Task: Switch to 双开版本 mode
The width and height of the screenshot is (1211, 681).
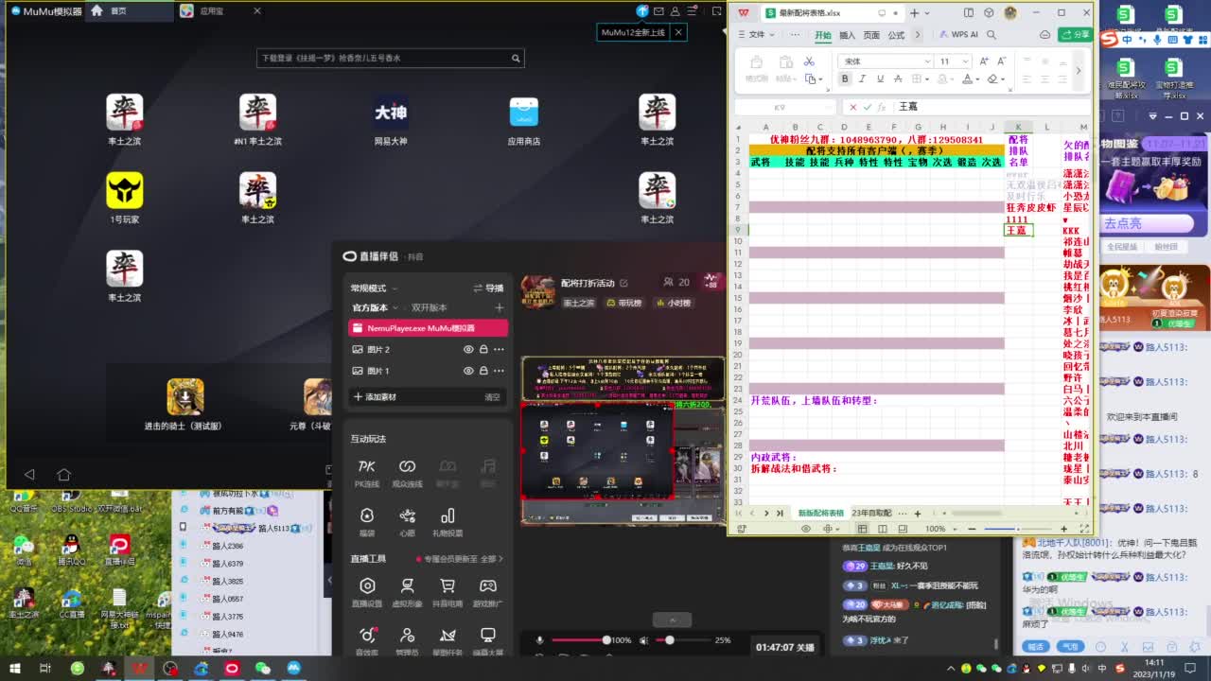Action: click(429, 307)
